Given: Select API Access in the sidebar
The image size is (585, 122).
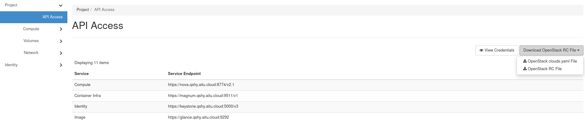Looking at the screenshot, I should tap(52, 17).
